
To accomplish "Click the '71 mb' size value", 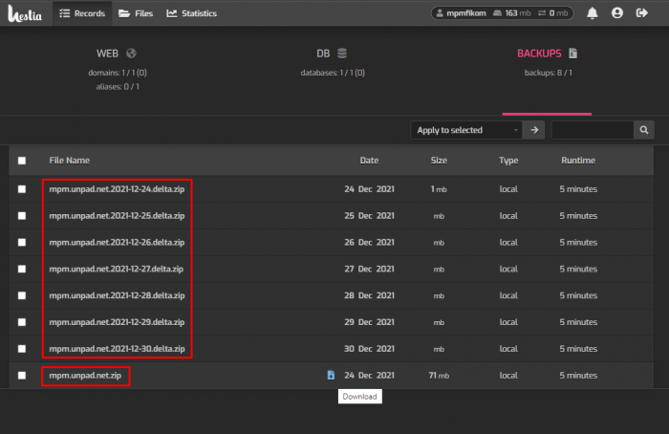I will (x=439, y=376).
